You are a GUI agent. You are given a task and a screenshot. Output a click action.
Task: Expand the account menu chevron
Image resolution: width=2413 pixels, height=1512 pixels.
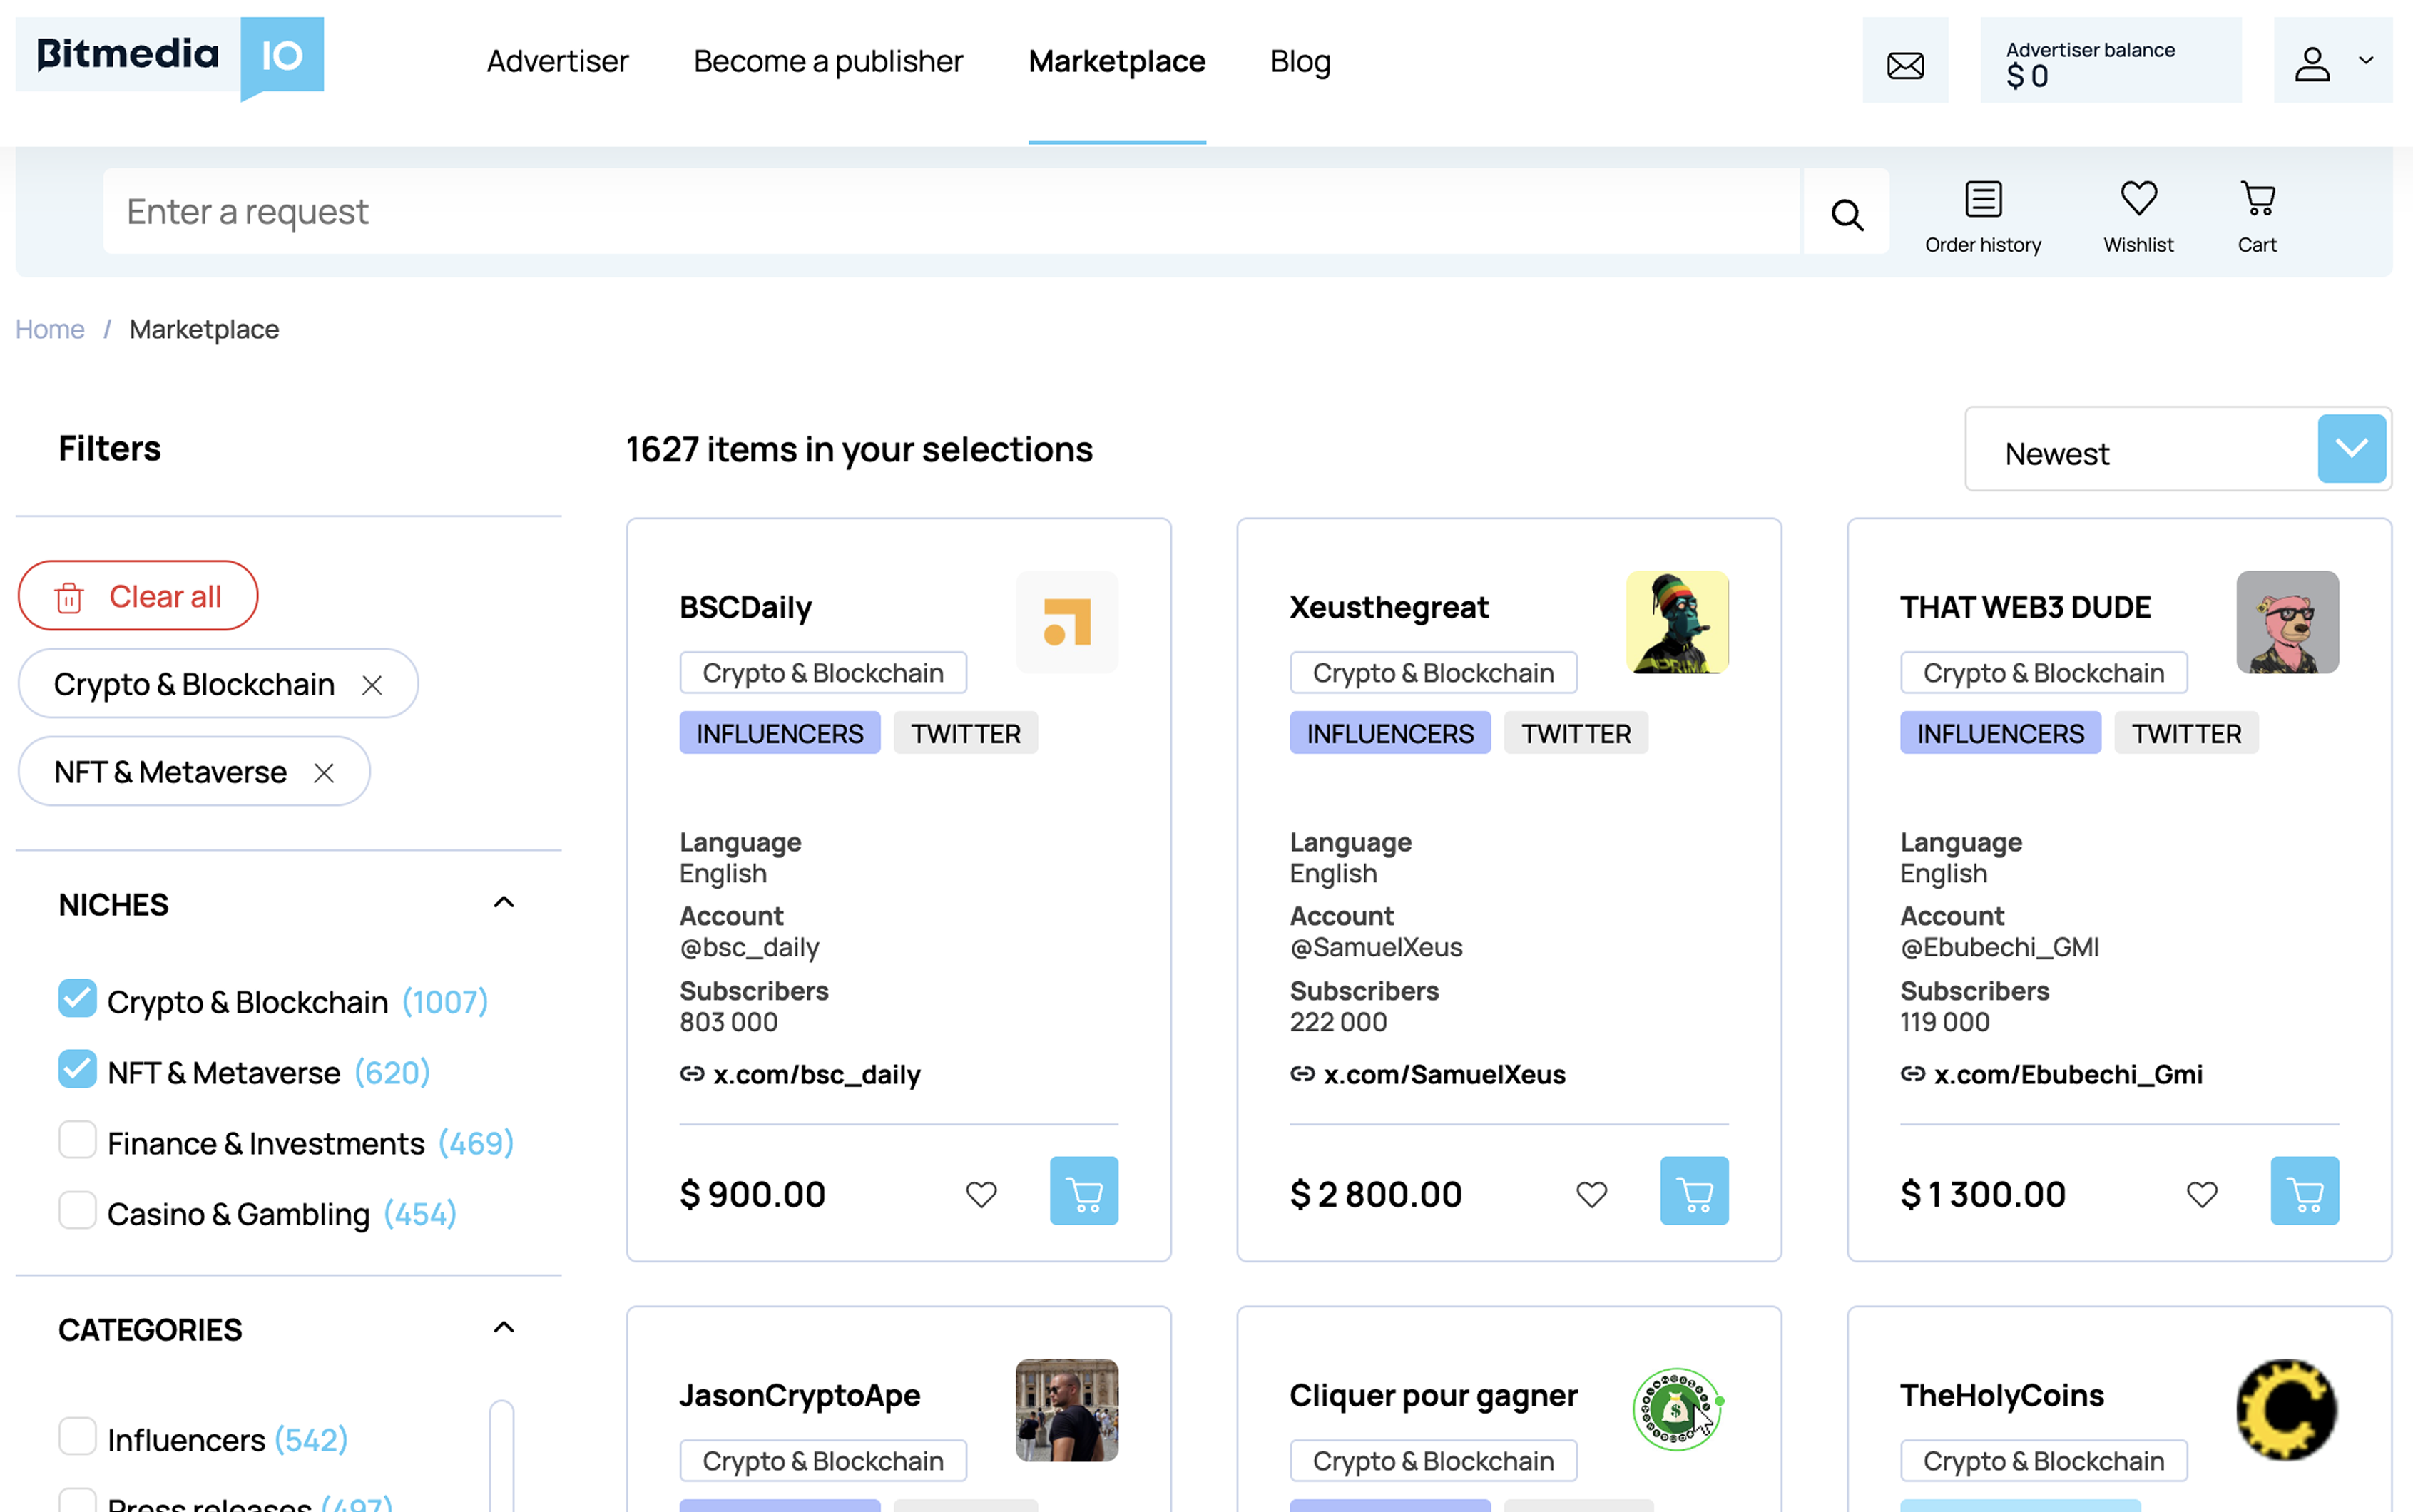[x=2366, y=61]
